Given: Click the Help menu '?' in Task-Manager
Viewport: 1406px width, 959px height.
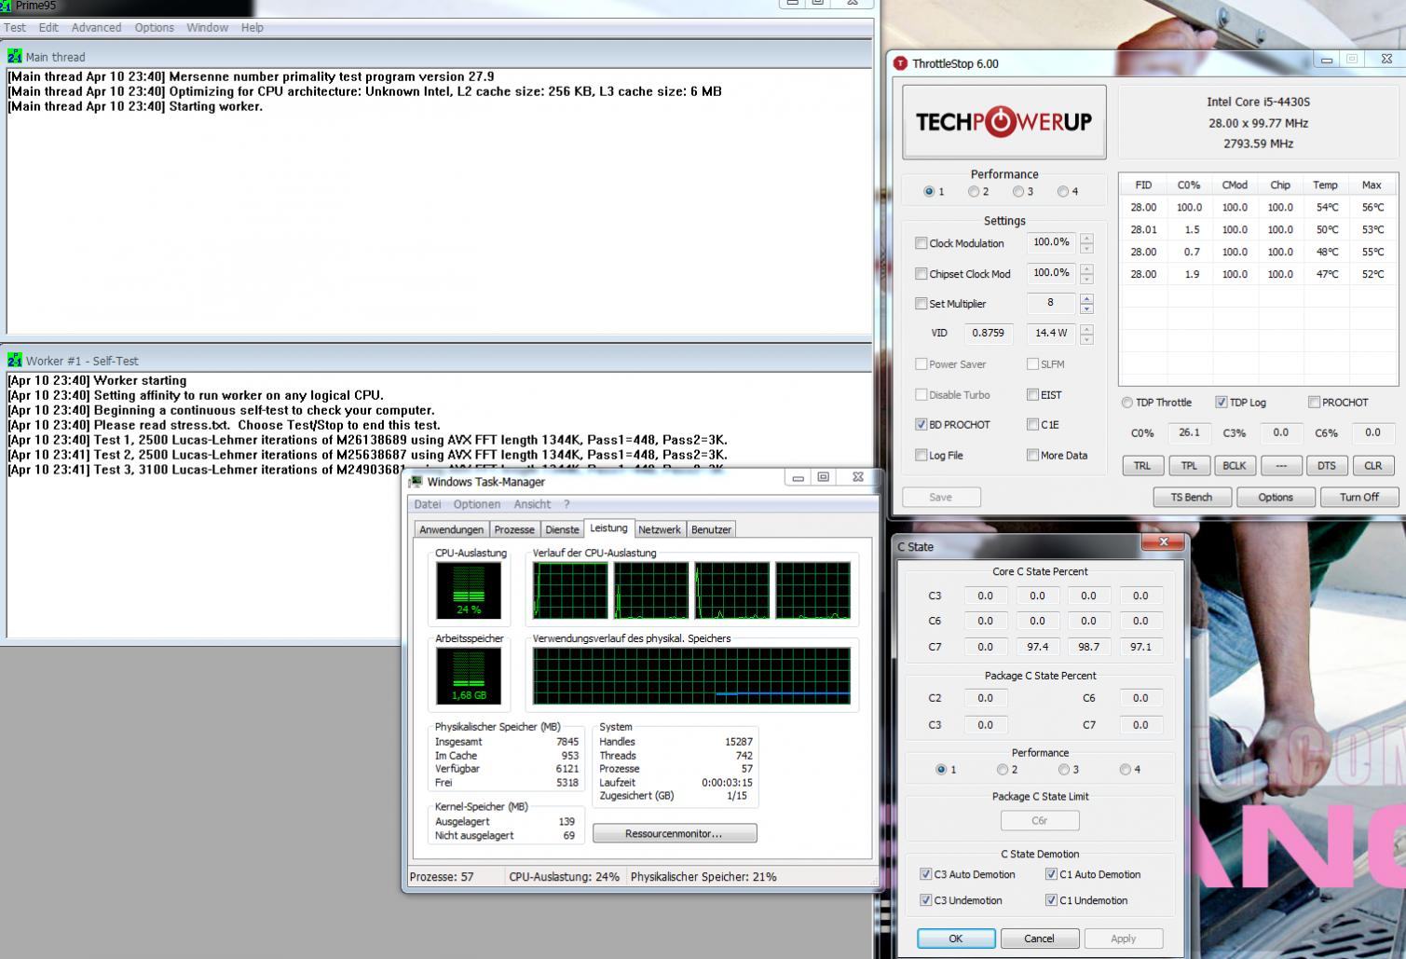Looking at the screenshot, I should [x=566, y=504].
